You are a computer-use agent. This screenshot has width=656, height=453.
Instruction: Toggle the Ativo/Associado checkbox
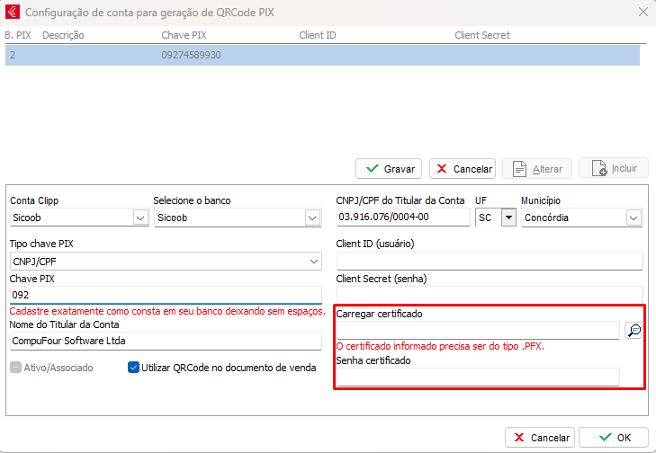click(15, 367)
